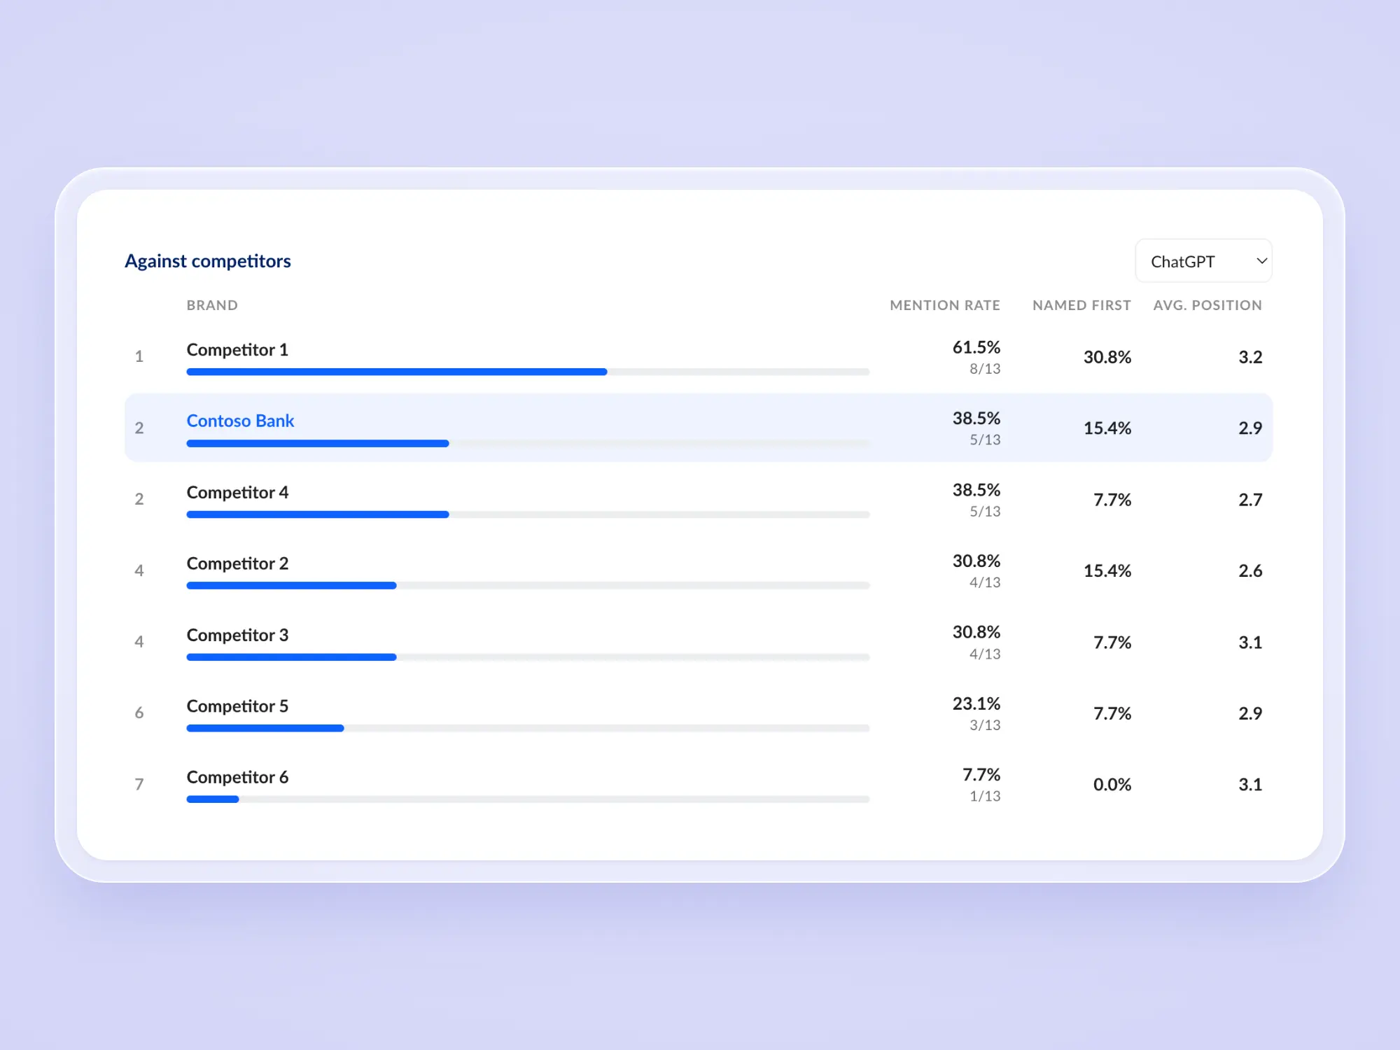Click the Competitor 2 brand name
Viewport: 1400px width, 1050px height.
pos(237,563)
